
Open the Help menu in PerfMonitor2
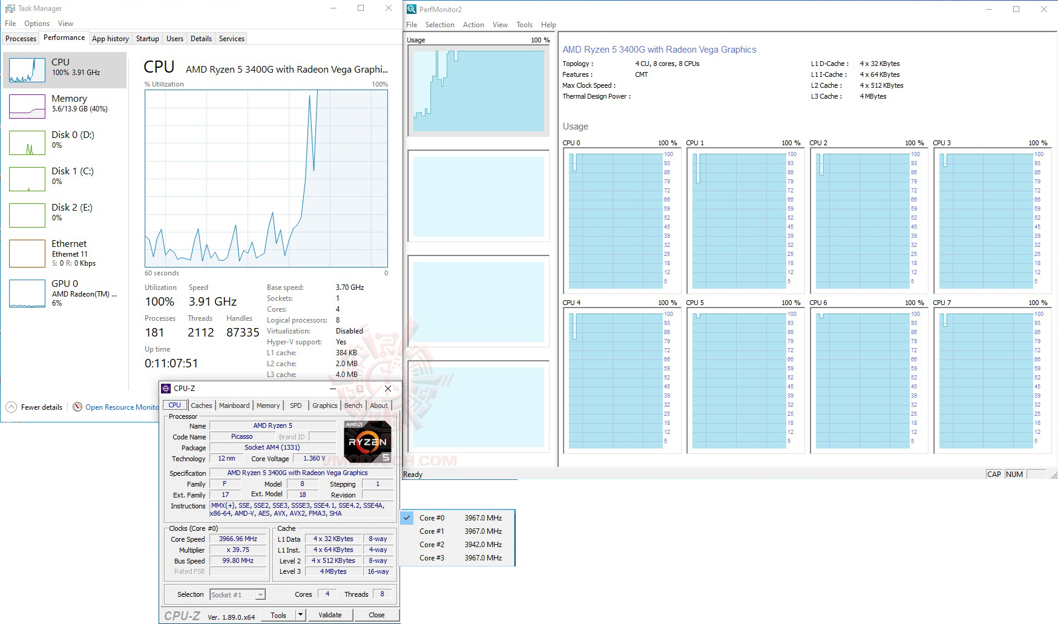pos(548,25)
